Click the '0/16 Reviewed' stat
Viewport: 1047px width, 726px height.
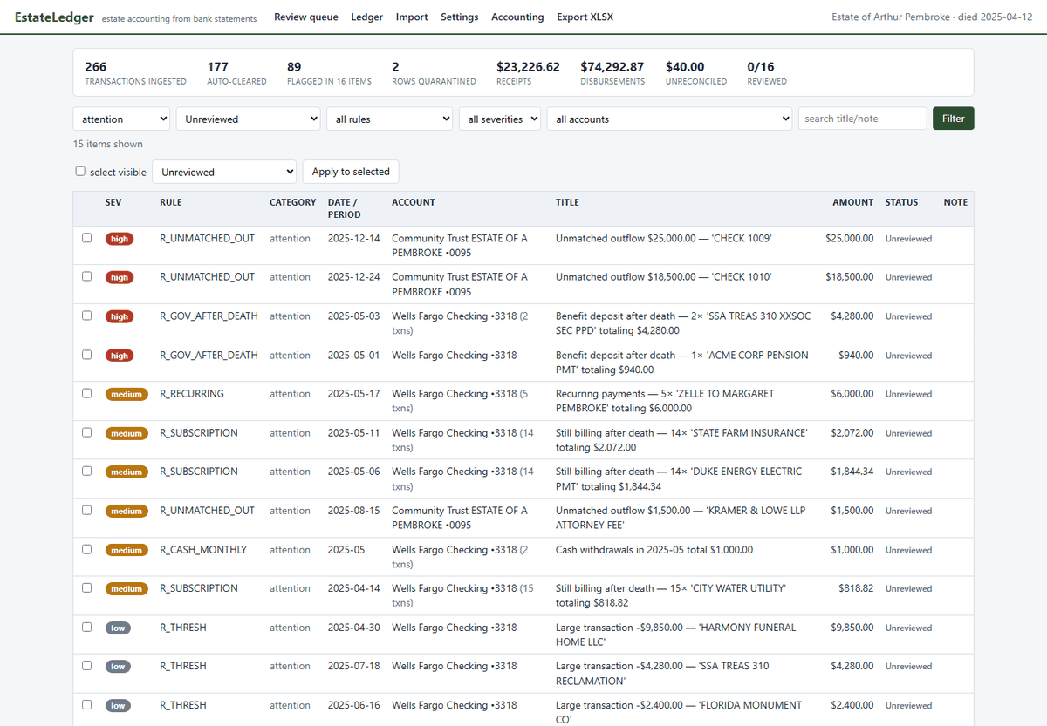pyautogui.click(x=767, y=72)
